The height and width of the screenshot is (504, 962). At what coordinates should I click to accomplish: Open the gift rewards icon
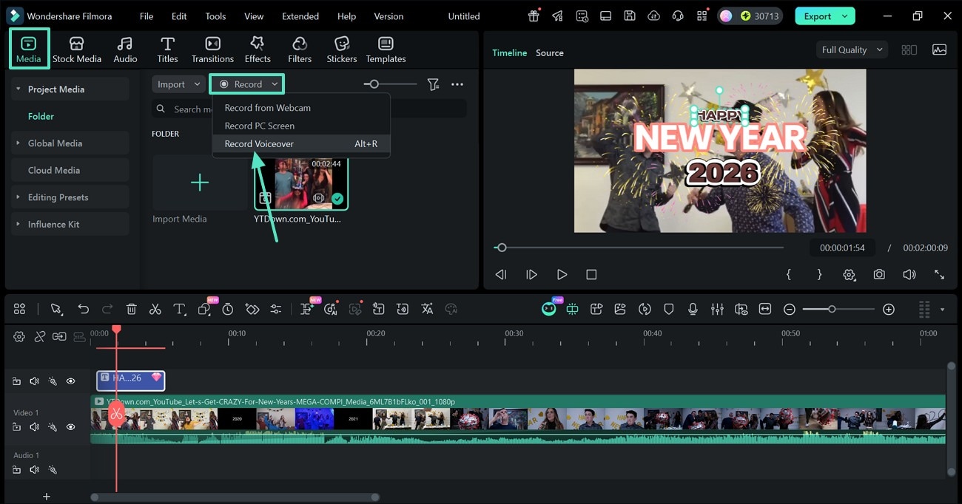click(534, 16)
